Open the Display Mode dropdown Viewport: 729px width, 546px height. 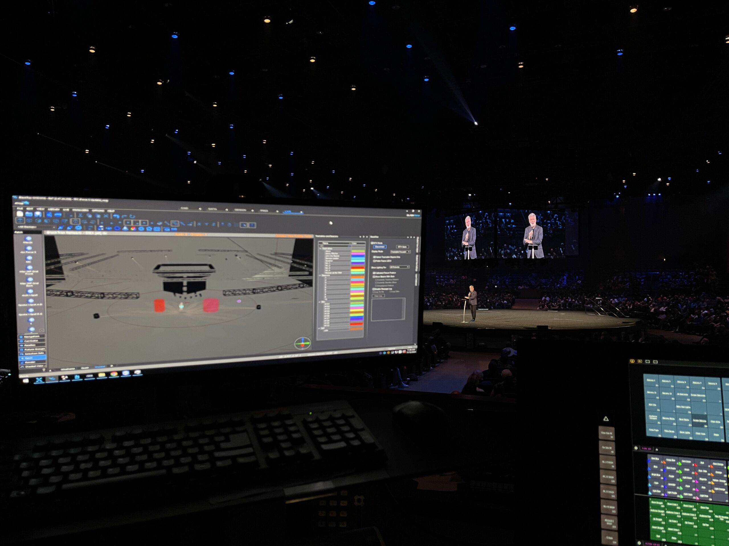pos(400,252)
